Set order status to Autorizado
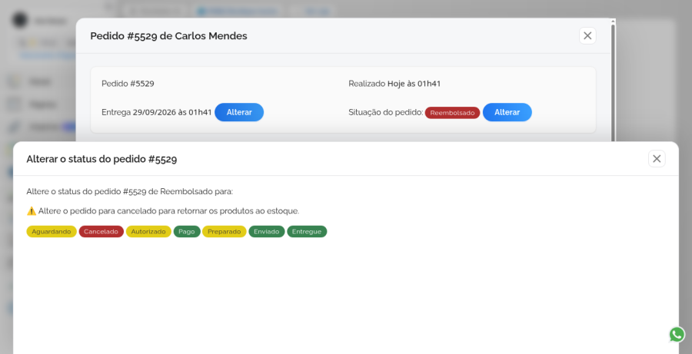The height and width of the screenshot is (354, 692). 148,231
